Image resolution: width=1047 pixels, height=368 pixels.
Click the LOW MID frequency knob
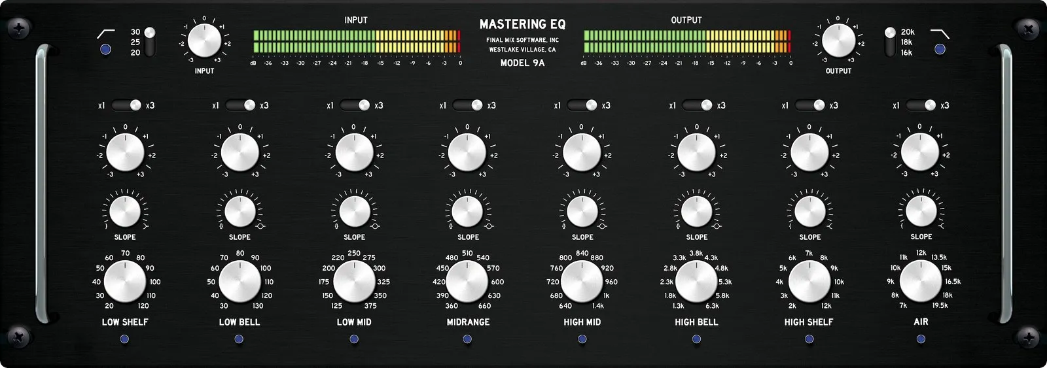click(x=354, y=282)
